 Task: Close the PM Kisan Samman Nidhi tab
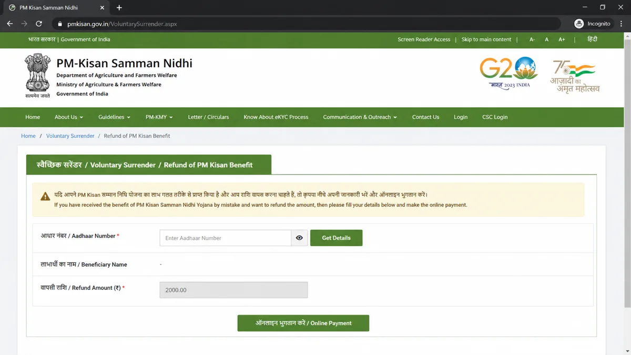coord(103,8)
